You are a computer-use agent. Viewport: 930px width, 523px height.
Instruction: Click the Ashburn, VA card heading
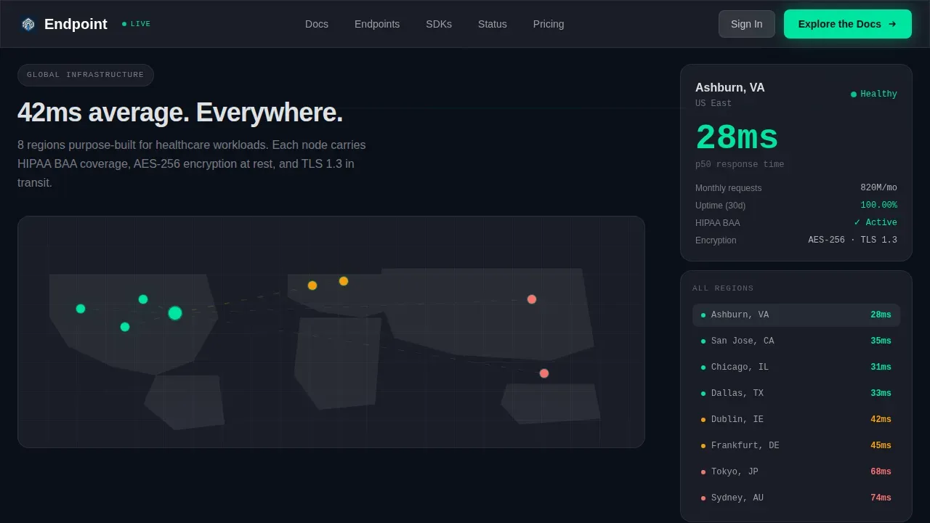click(x=729, y=88)
